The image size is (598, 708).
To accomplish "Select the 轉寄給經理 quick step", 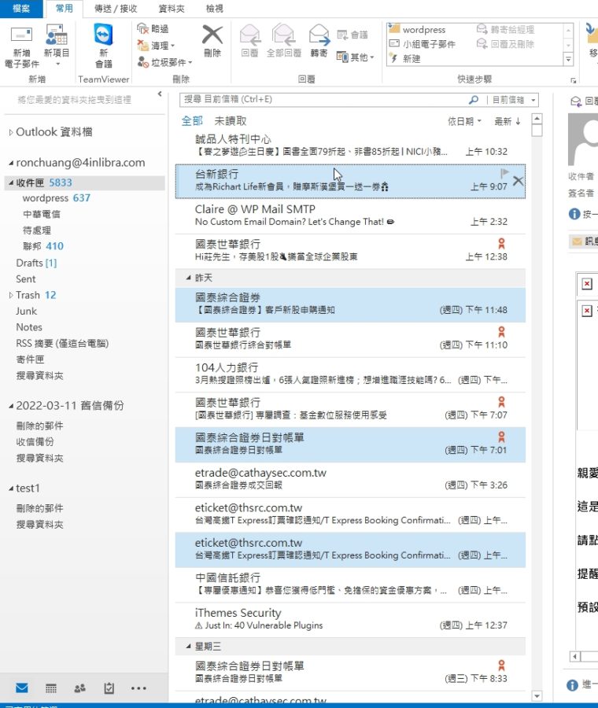I will [505, 29].
